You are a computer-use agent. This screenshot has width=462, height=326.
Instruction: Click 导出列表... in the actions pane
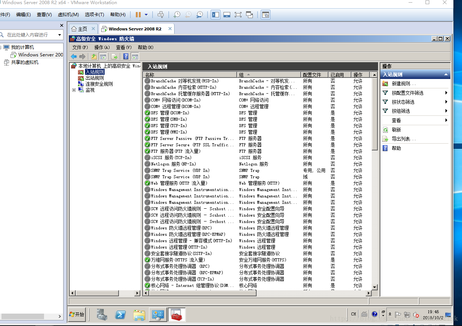click(x=404, y=139)
